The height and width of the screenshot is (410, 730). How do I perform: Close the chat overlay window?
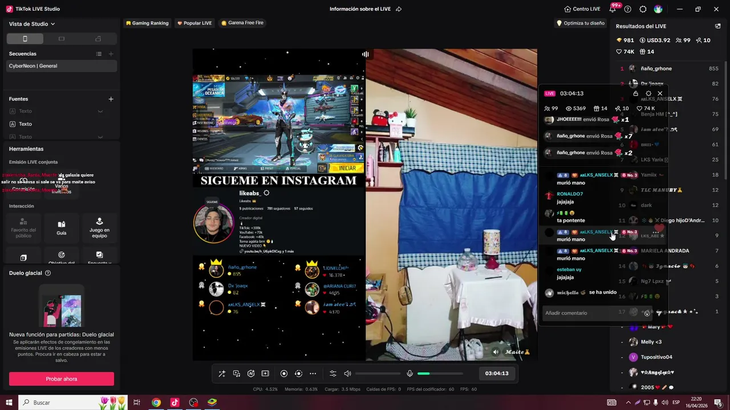tap(660, 93)
